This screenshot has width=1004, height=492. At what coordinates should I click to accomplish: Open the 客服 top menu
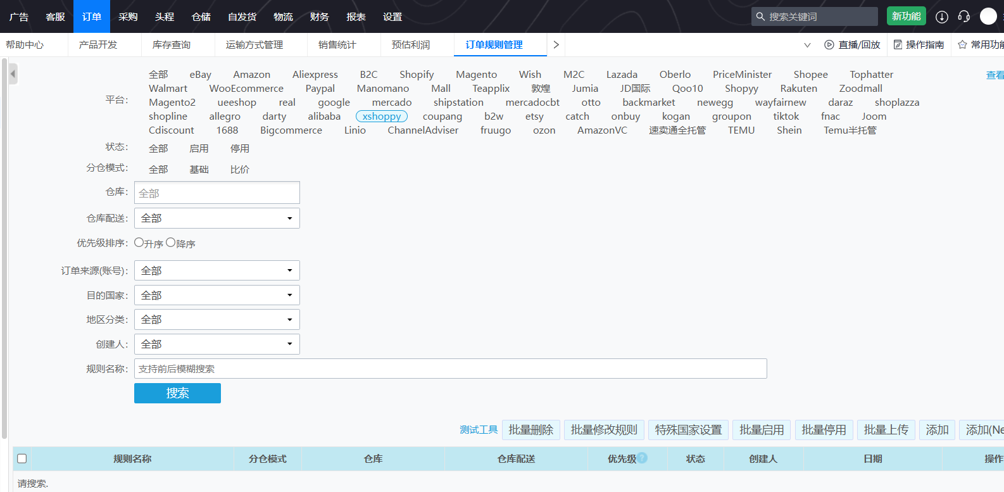pos(55,16)
